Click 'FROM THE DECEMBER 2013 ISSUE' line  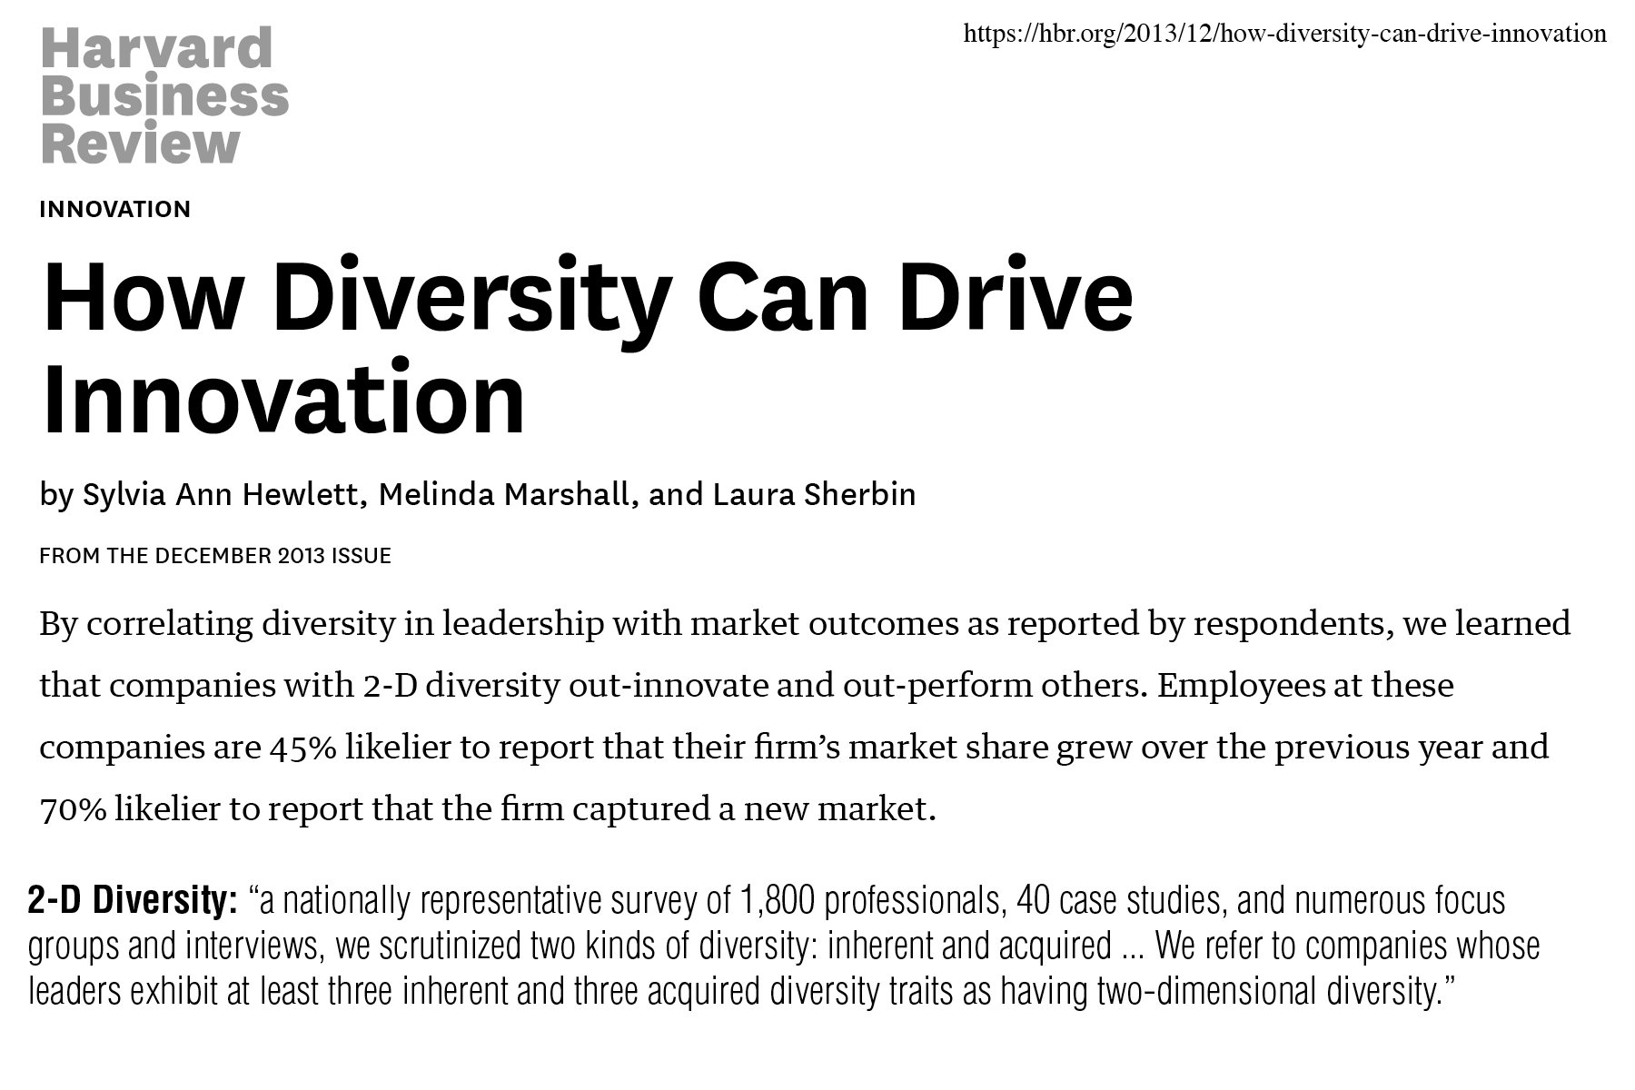coord(215,555)
